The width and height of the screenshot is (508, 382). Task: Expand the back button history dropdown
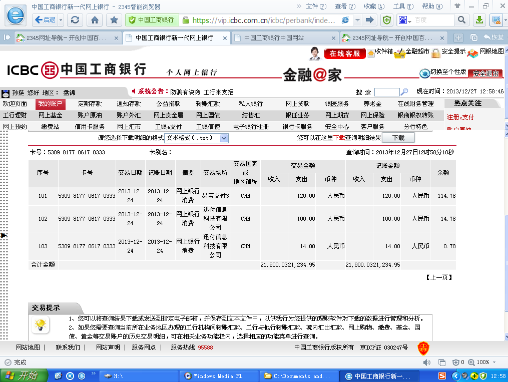pyautogui.click(x=61, y=20)
